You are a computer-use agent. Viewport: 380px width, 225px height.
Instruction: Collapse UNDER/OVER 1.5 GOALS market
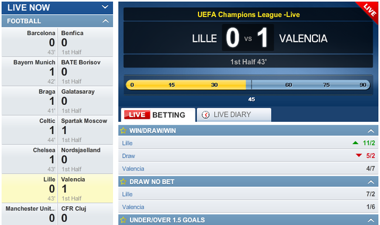tap(371, 220)
